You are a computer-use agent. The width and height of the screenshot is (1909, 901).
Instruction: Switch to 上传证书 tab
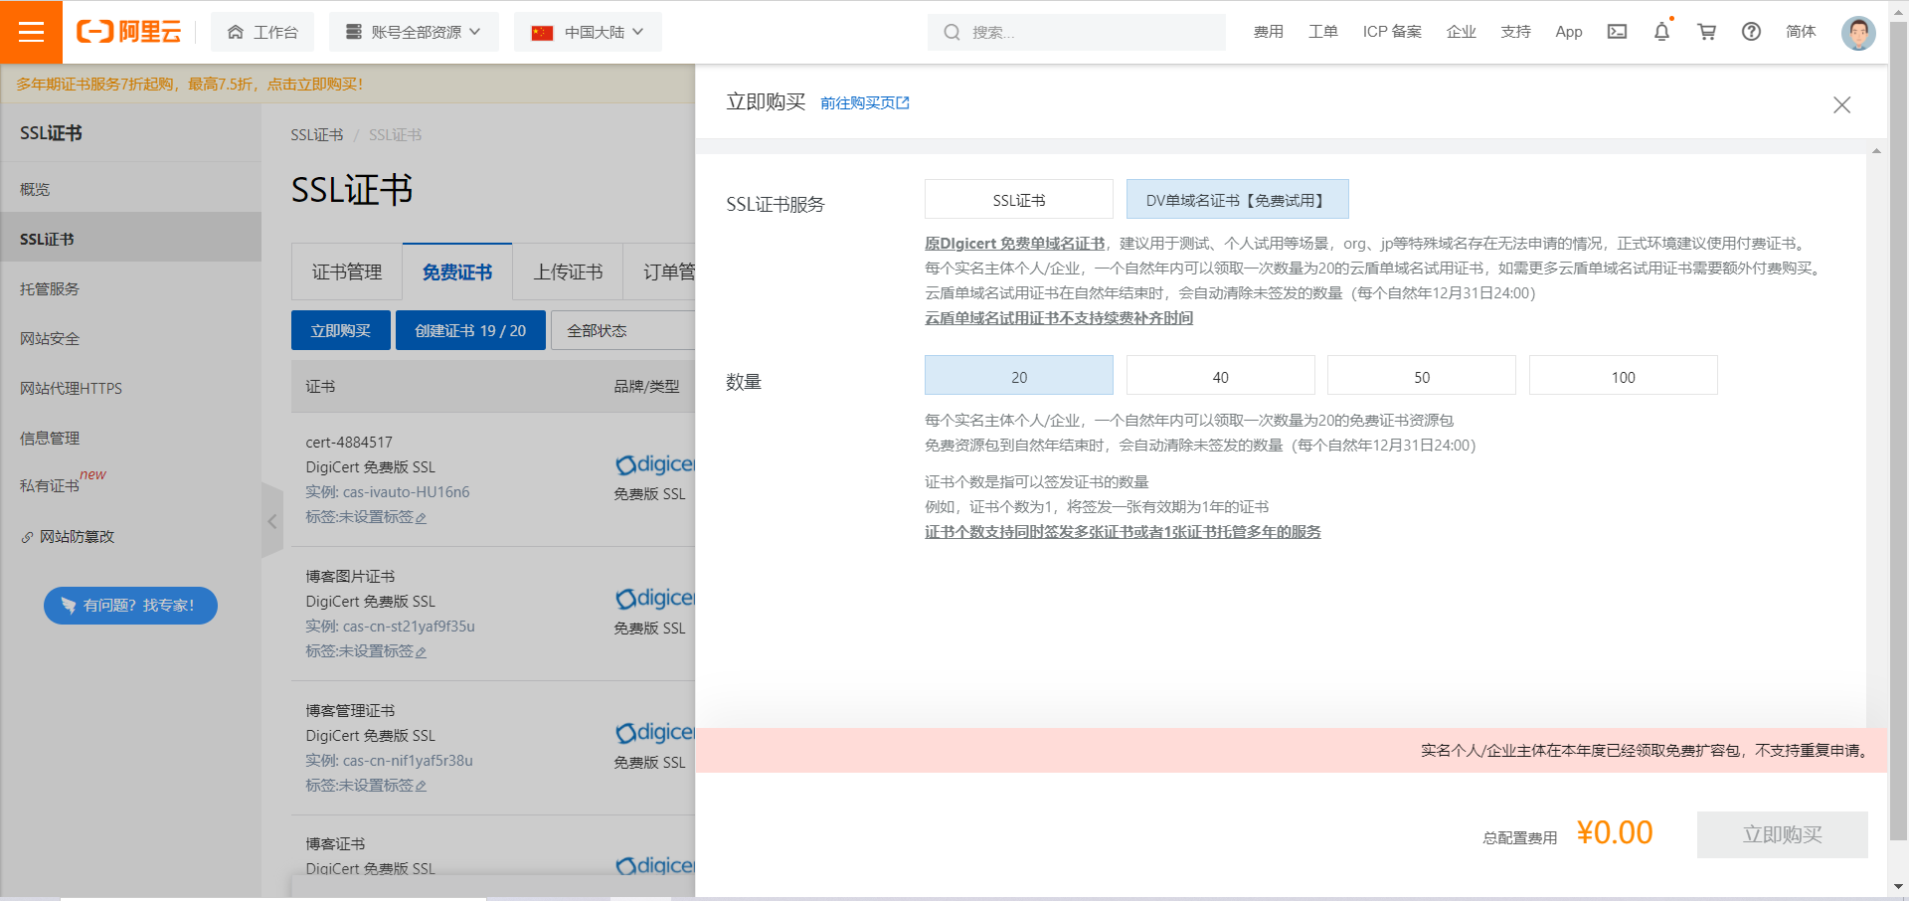point(568,271)
